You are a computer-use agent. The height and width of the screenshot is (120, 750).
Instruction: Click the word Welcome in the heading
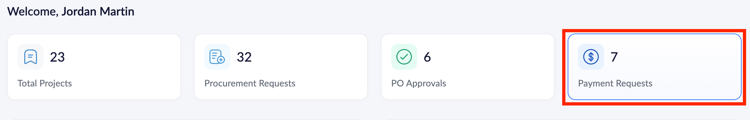pyautogui.click(x=32, y=12)
